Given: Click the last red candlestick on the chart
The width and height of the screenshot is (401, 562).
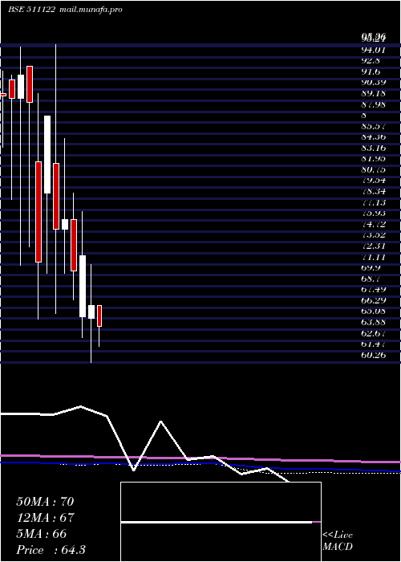Looking at the screenshot, I should pos(99,316).
